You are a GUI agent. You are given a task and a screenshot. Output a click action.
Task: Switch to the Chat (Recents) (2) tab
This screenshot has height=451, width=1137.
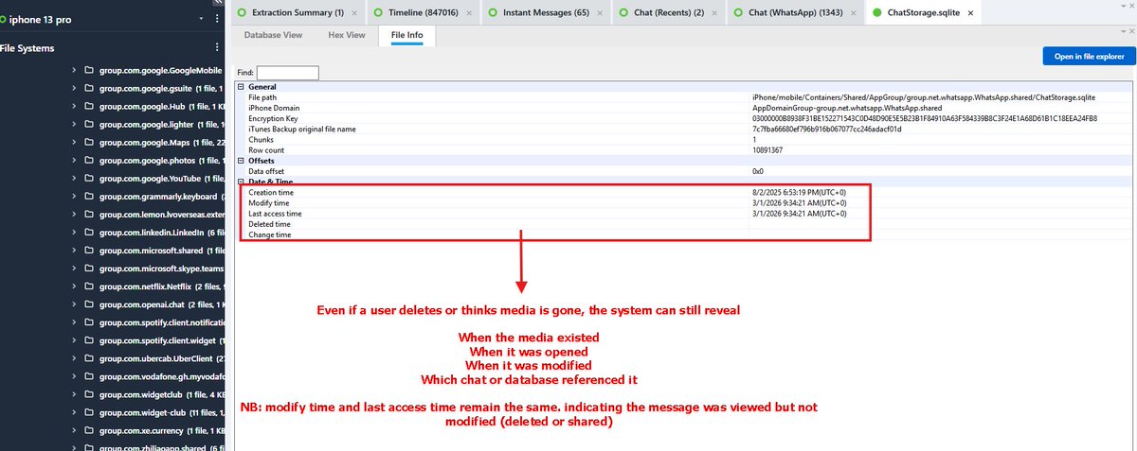click(x=670, y=13)
